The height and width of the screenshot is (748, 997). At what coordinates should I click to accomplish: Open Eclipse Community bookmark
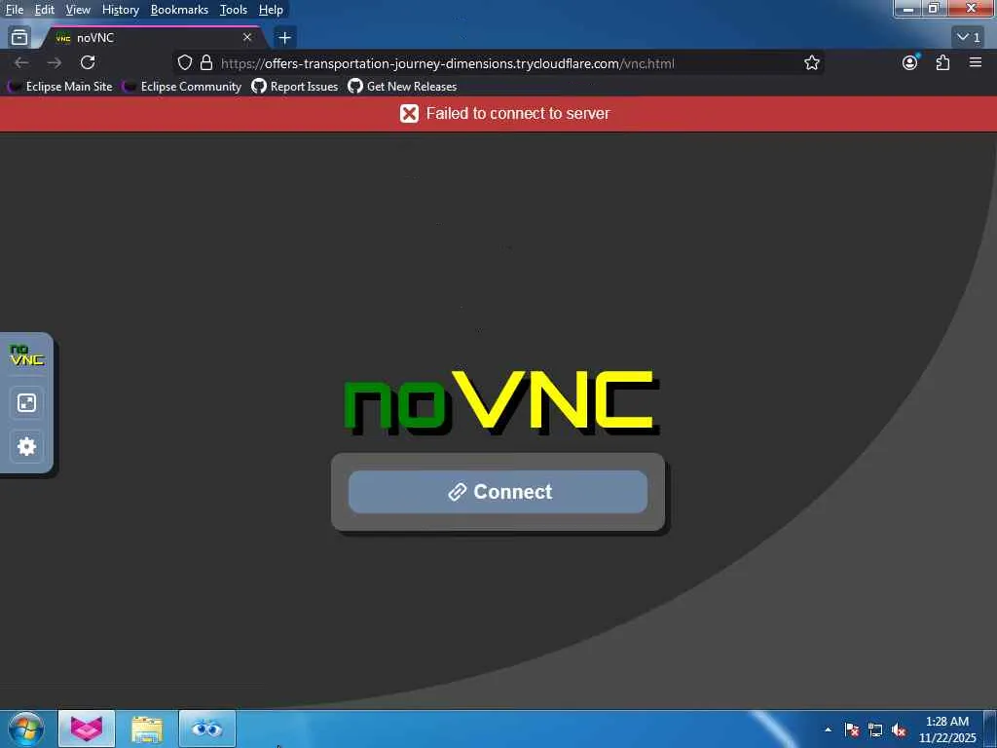click(182, 87)
